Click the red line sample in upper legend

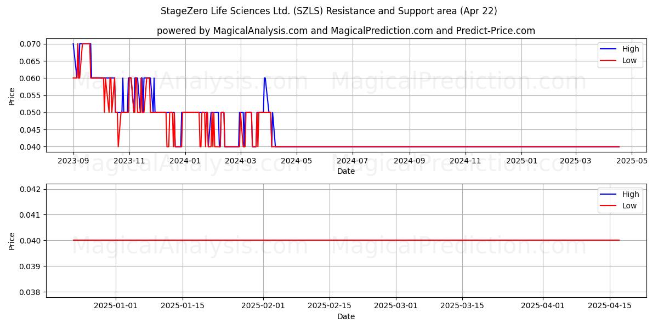[609, 61]
